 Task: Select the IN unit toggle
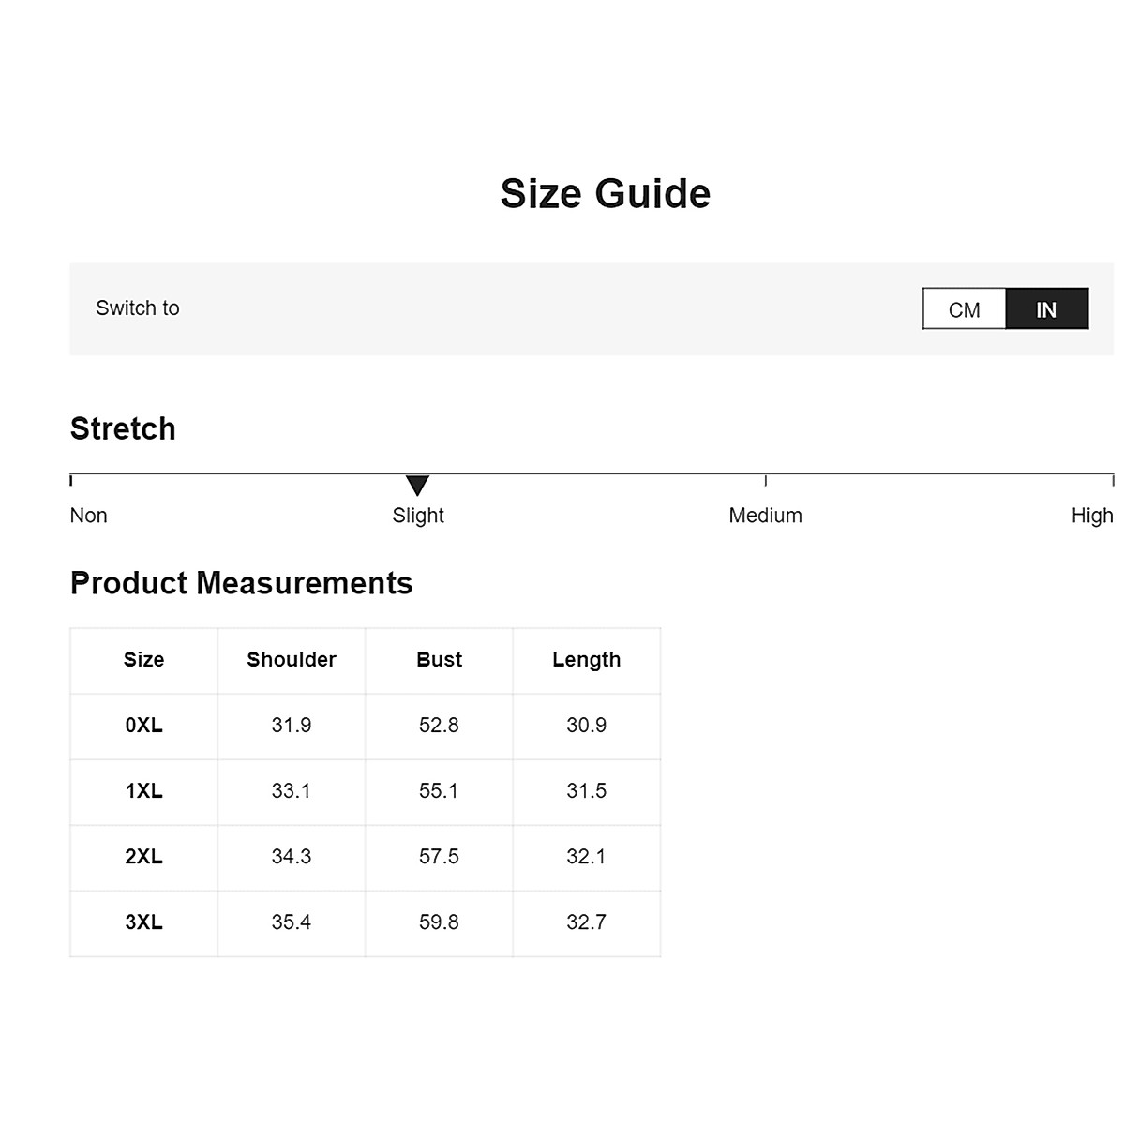tap(1046, 309)
